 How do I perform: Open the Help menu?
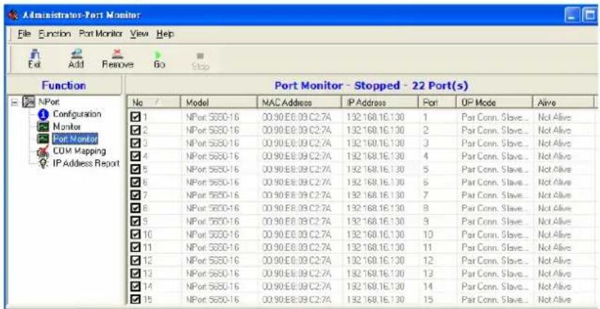pyautogui.click(x=165, y=34)
